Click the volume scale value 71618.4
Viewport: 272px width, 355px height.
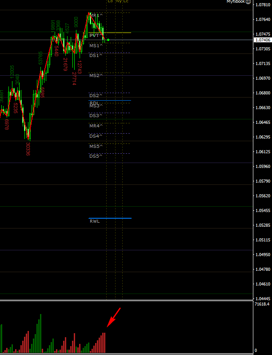(262, 304)
